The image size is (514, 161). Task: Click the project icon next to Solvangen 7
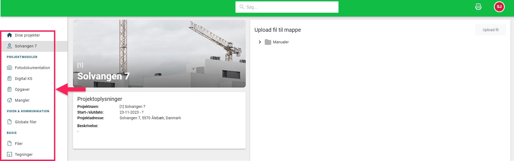pos(9,46)
